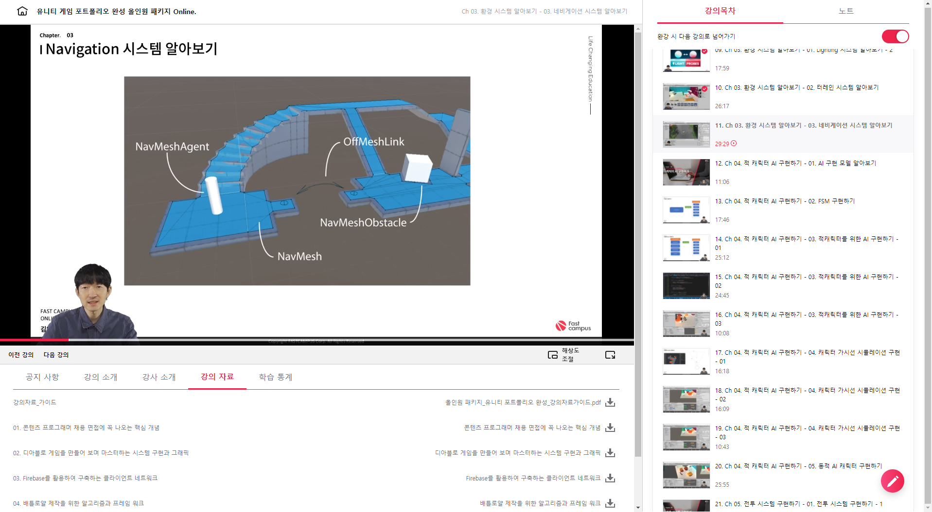
Task: Click 01. 콘텐츠 프로그래머 채용 면접 row
Action: (86, 428)
